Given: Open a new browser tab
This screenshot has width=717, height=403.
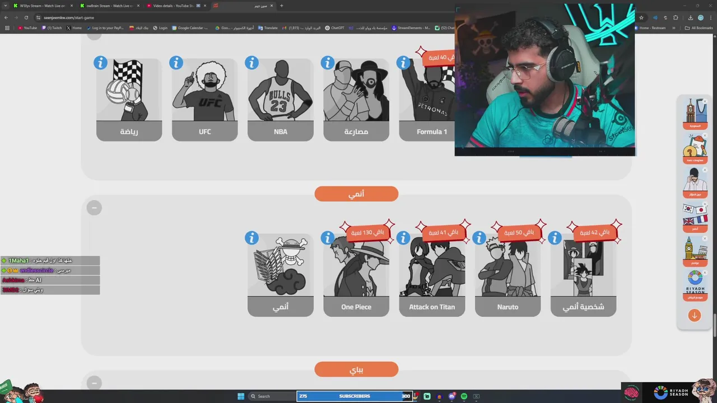Looking at the screenshot, I should click(x=281, y=6).
